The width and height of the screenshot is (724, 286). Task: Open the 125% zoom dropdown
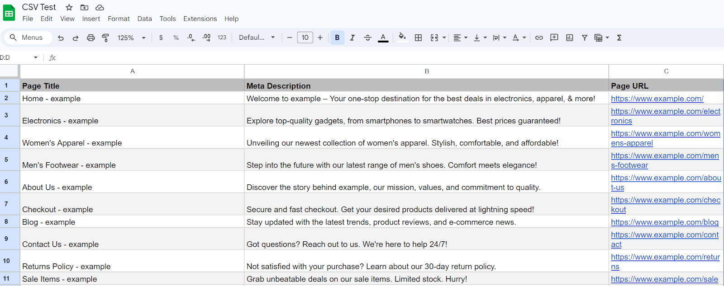132,38
